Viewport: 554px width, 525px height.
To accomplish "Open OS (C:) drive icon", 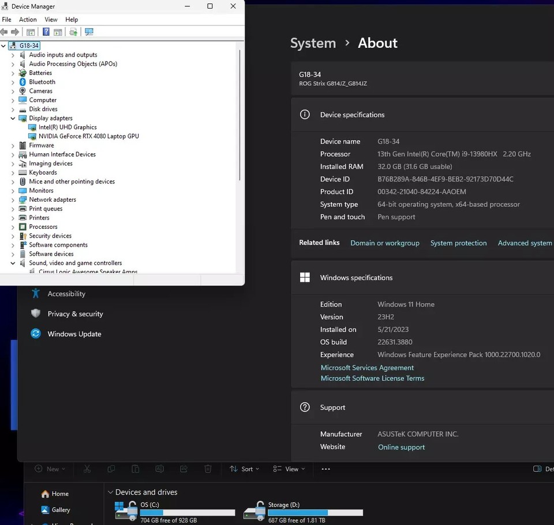I will pos(126,511).
